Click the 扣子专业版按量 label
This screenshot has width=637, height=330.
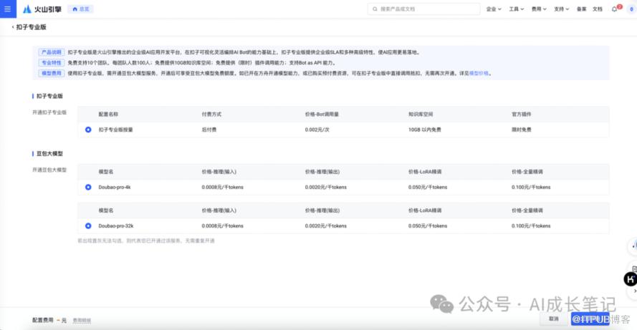(x=115, y=130)
